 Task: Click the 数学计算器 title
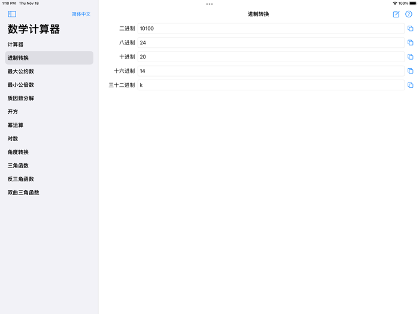[x=34, y=29]
